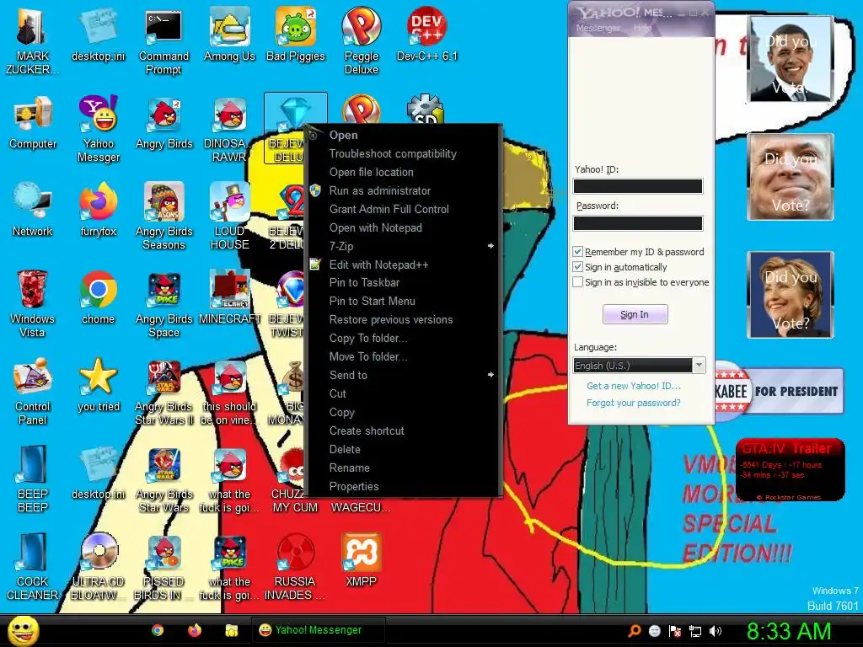Click the Obama 'Did you Vote?' thumbnail
This screenshot has width=863, height=647.
click(x=791, y=59)
